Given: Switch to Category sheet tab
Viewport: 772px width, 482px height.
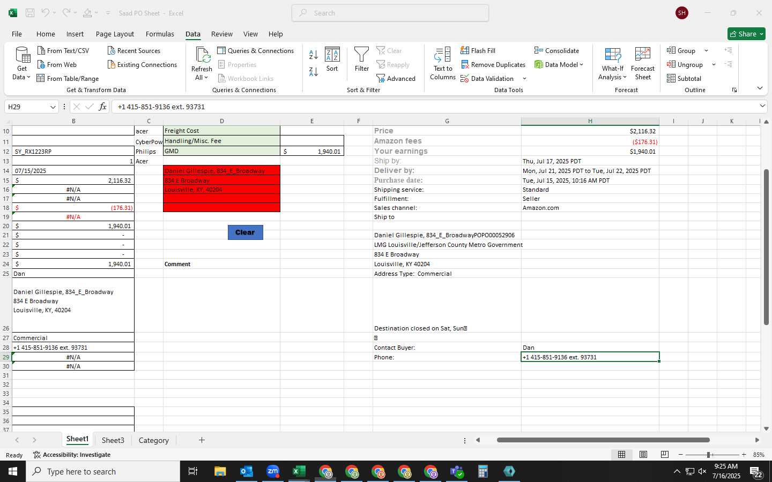Looking at the screenshot, I should point(154,440).
